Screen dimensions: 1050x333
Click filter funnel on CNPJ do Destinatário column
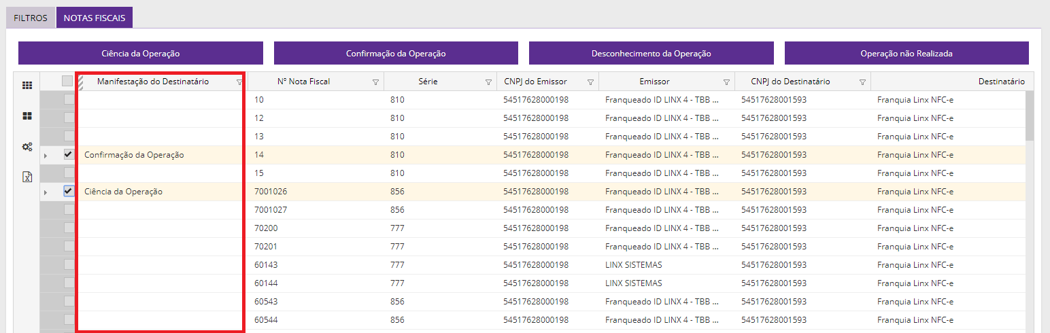coord(862,82)
